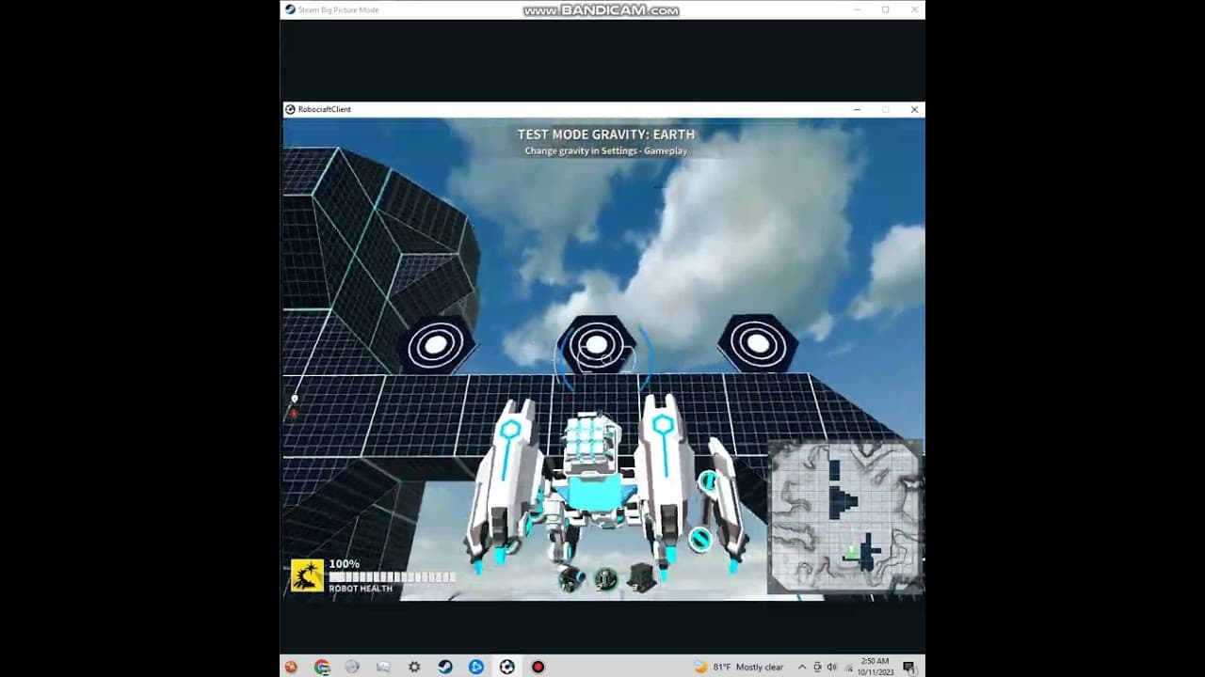The width and height of the screenshot is (1205, 677).
Task: Click the yellow robot avatar health icon
Action: [x=307, y=575]
